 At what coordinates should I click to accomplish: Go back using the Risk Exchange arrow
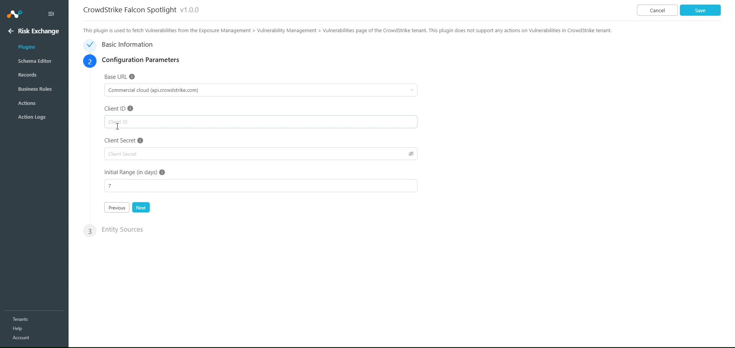point(11,31)
